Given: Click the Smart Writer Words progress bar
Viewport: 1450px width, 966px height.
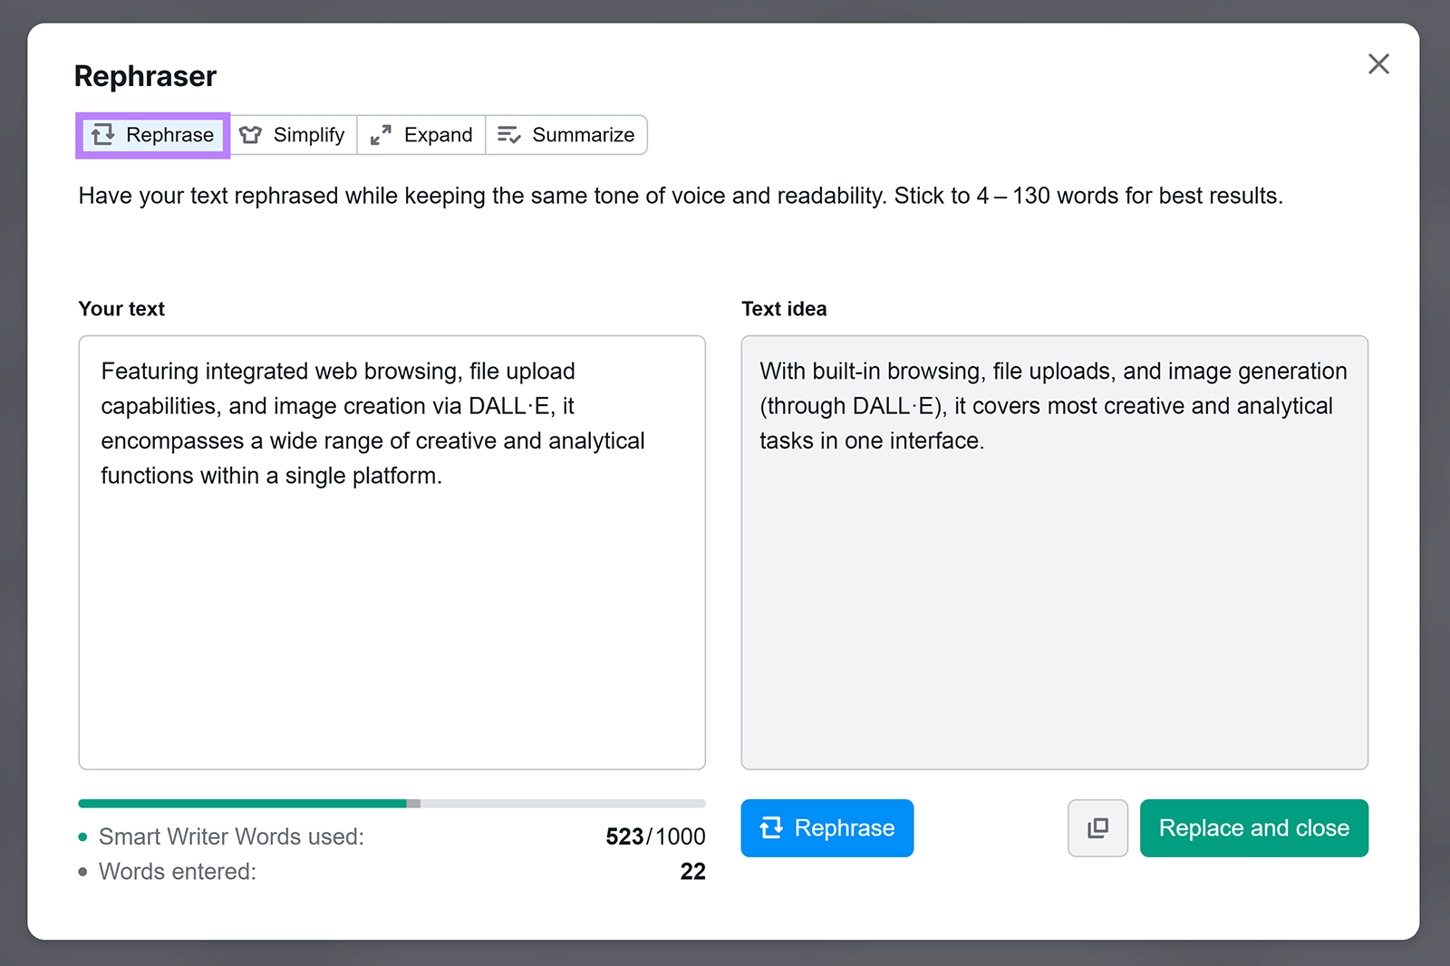Looking at the screenshot, I should [391, 803].
